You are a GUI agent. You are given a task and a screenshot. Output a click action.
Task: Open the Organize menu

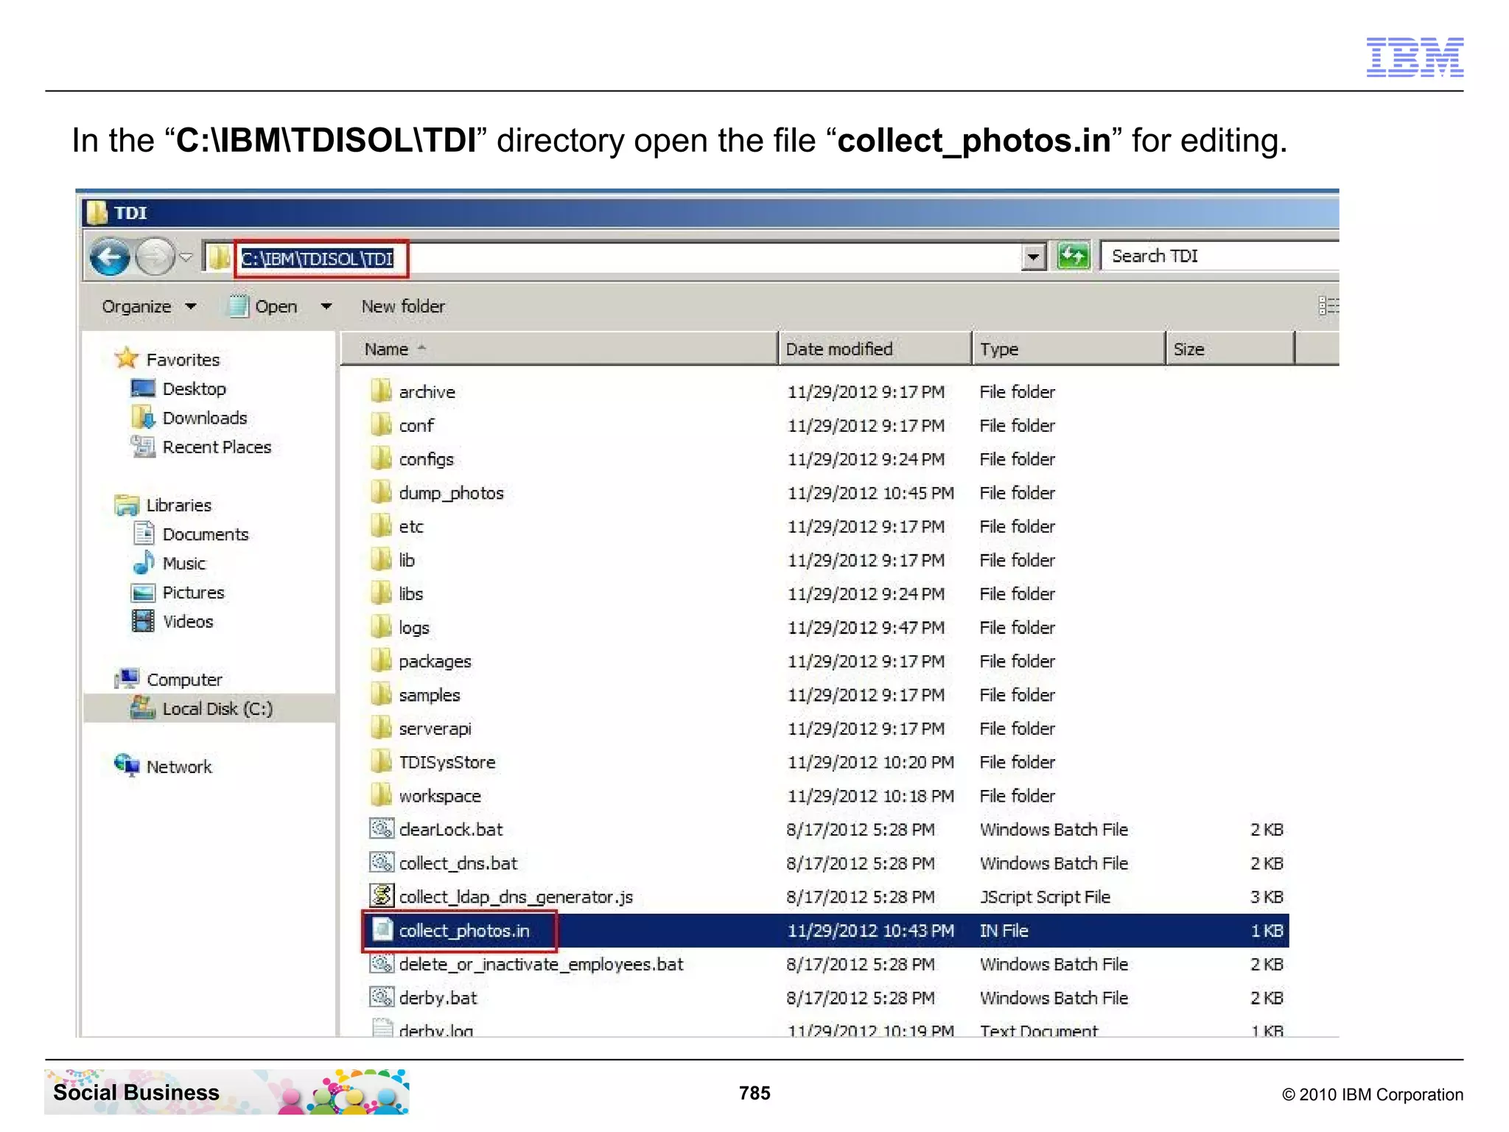click(149, 307)
